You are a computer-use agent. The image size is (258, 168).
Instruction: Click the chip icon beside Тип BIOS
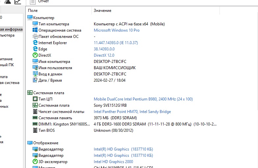[x=35, y=130]
